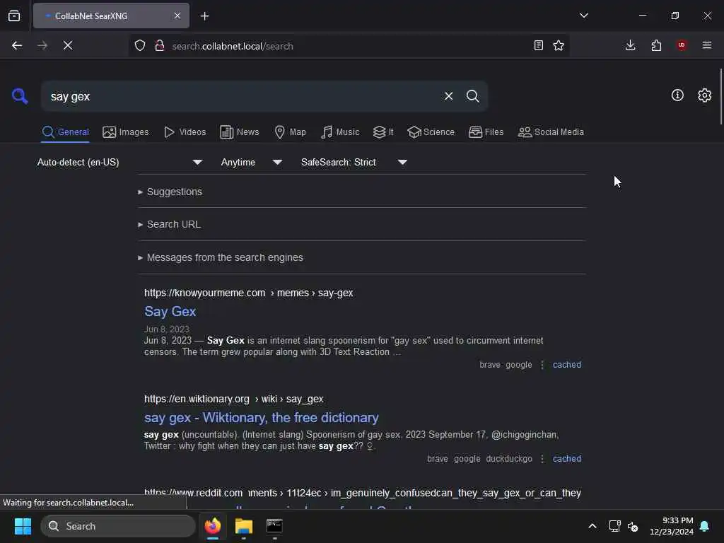Switch to Files search category

486,132
